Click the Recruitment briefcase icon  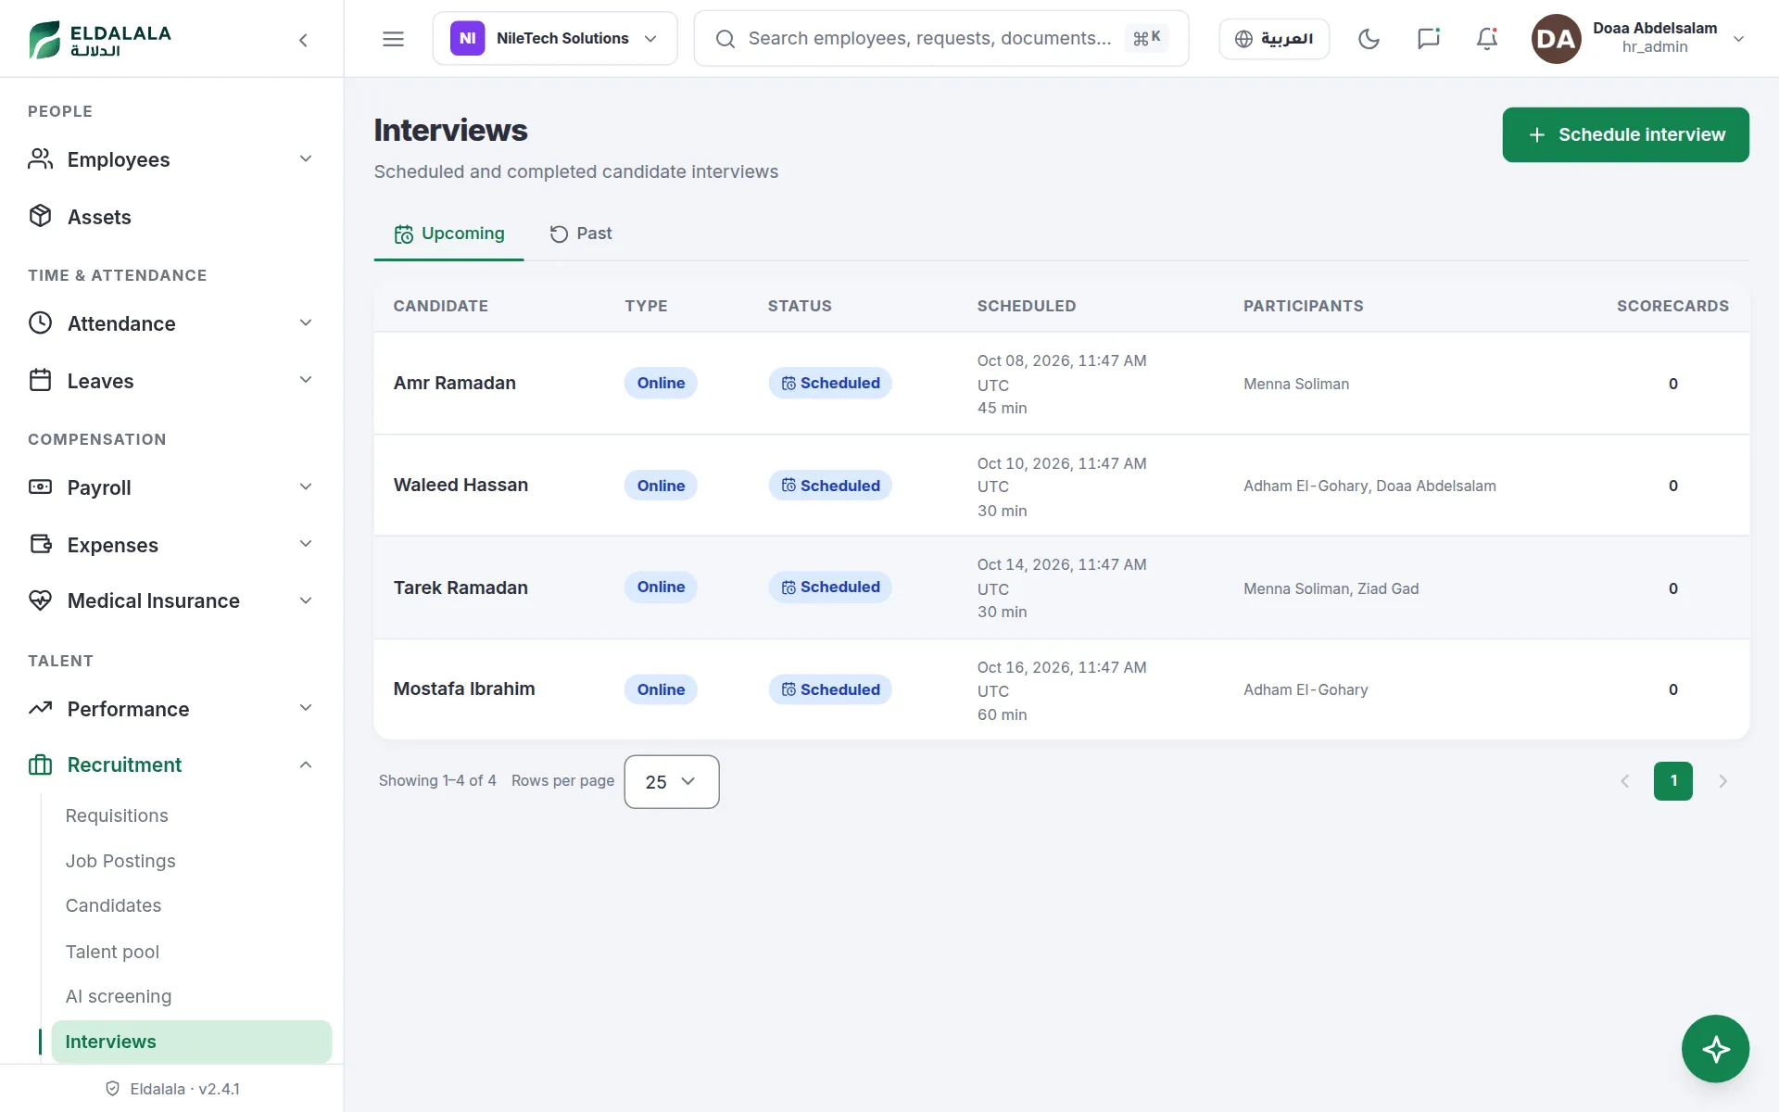[x=40, y=764]
